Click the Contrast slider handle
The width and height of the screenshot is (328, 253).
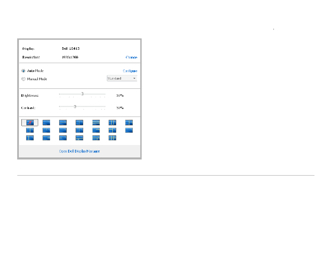coord(75,107)
